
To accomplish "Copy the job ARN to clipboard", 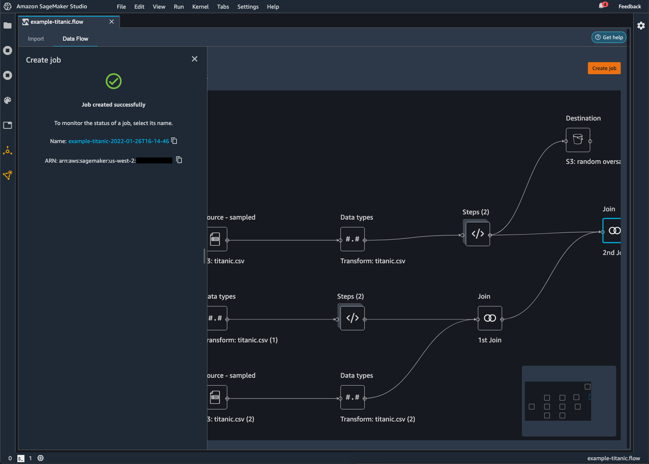I will point(179,160).
